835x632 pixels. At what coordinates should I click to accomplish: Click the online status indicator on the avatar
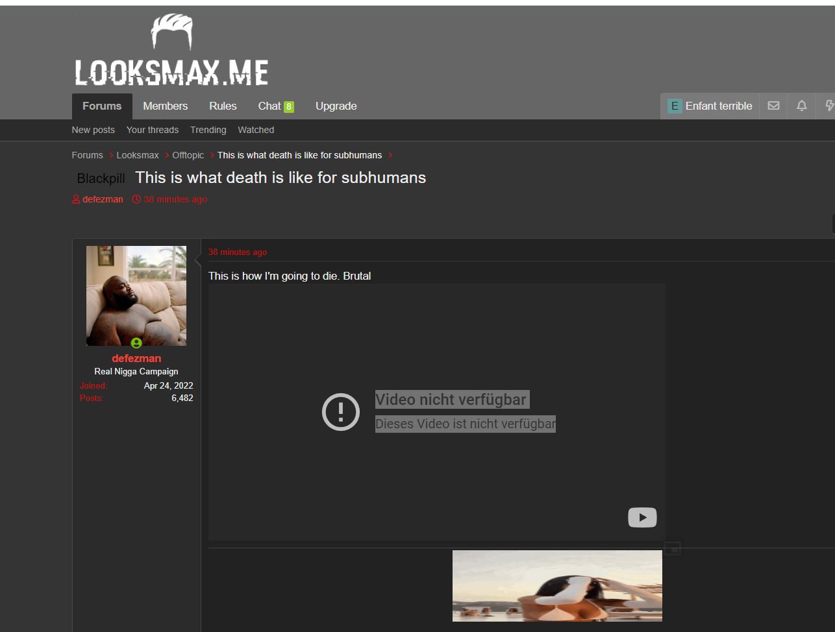click(136, 343)
